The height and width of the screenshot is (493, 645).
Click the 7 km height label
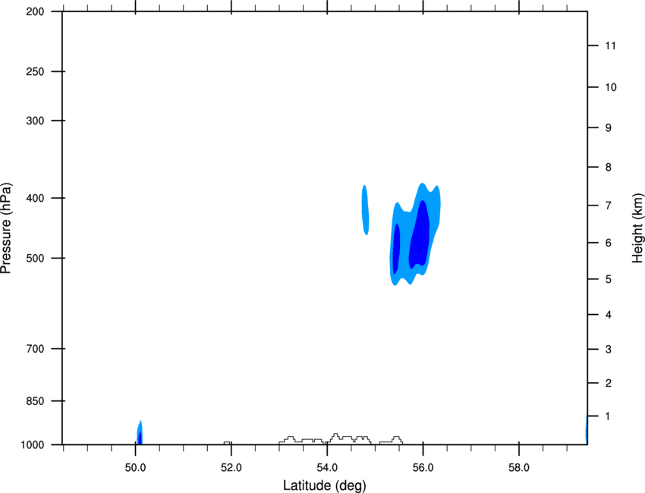pyautogui.click(x=608, y=206)
